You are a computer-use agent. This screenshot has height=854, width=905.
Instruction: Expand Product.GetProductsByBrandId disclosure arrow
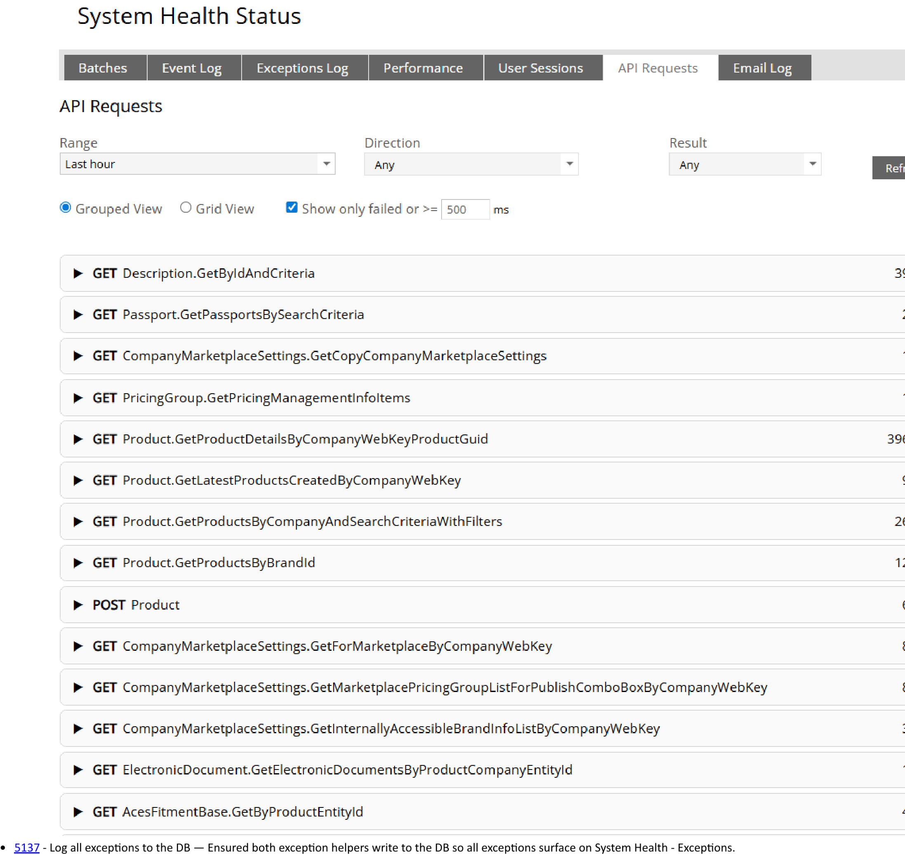78,563
